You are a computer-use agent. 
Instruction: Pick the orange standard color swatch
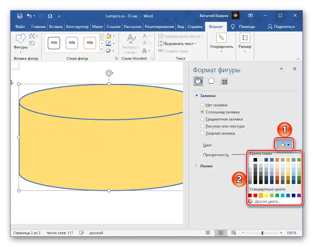click(261, 195)
